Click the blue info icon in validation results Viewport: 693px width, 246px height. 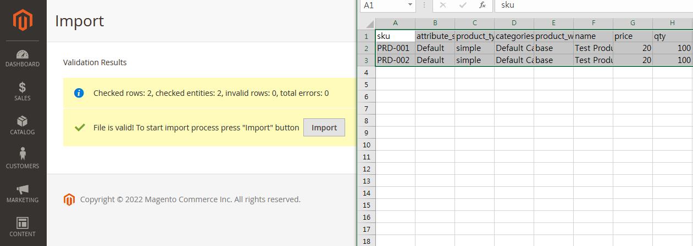click(x=79, y=93)
